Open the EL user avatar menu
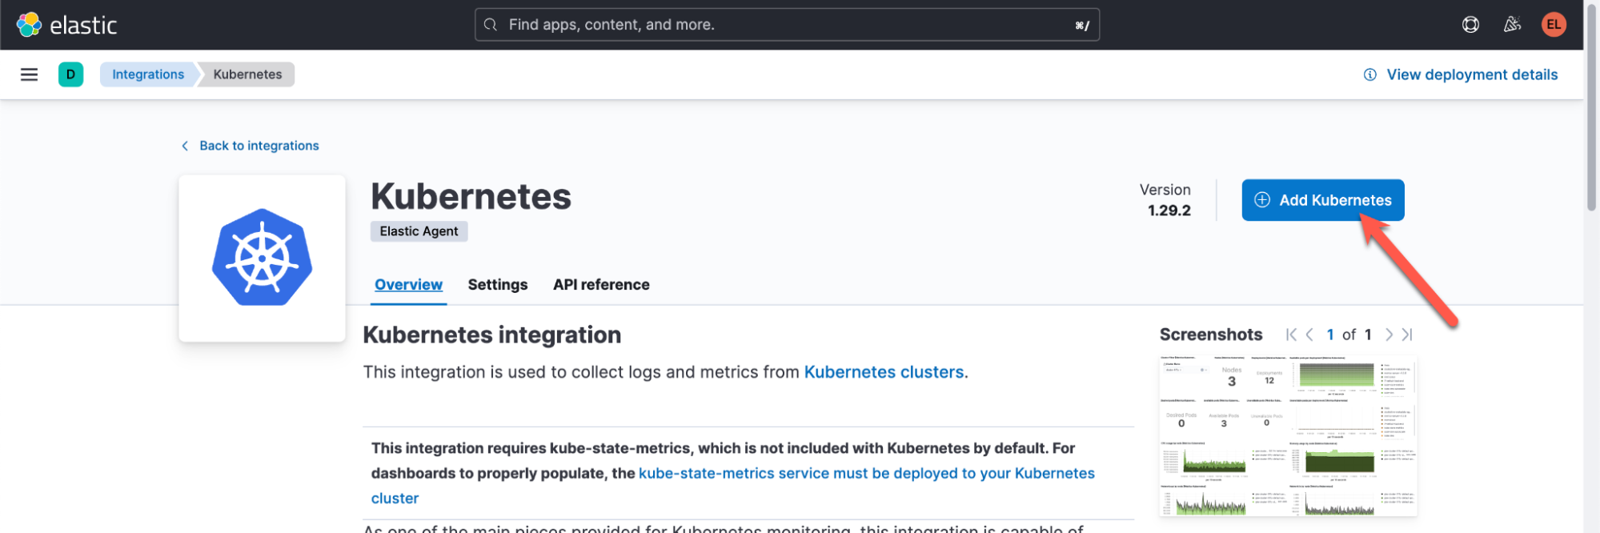The width and height of the screenshot is (1600, 533). [1554, 25]
